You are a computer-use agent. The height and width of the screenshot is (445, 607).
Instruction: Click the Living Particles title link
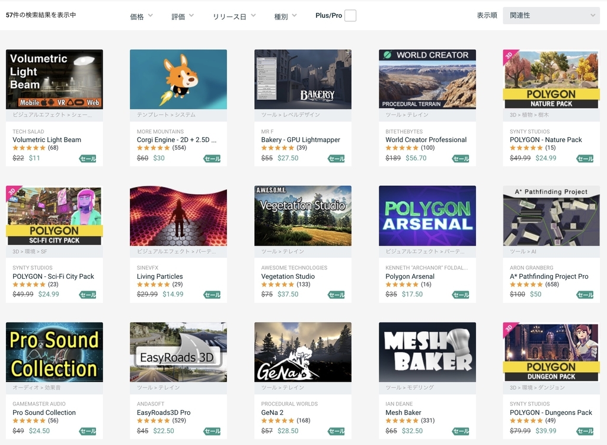pyautogui.click(x=159, y=276)
